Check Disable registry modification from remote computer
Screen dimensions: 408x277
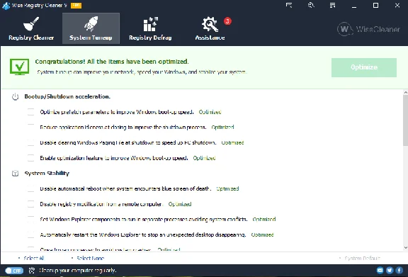30,204
